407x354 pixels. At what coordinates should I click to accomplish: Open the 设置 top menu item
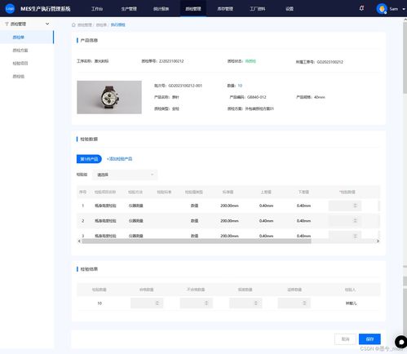coord(290,9)
